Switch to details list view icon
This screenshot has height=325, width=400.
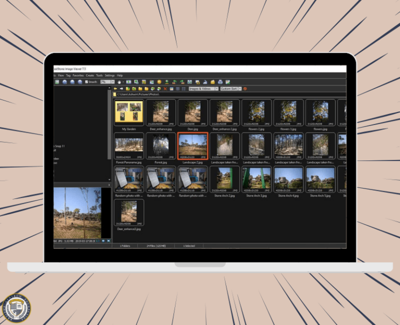183,89
